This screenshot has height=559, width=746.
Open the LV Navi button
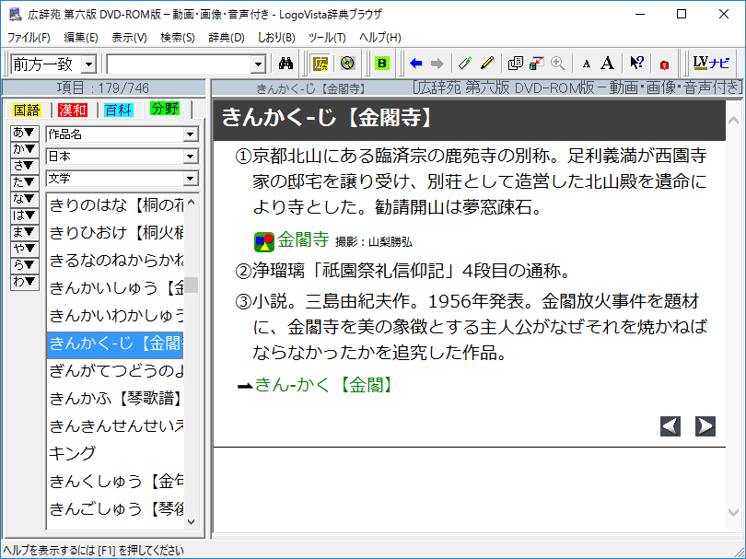pos(711,64)
